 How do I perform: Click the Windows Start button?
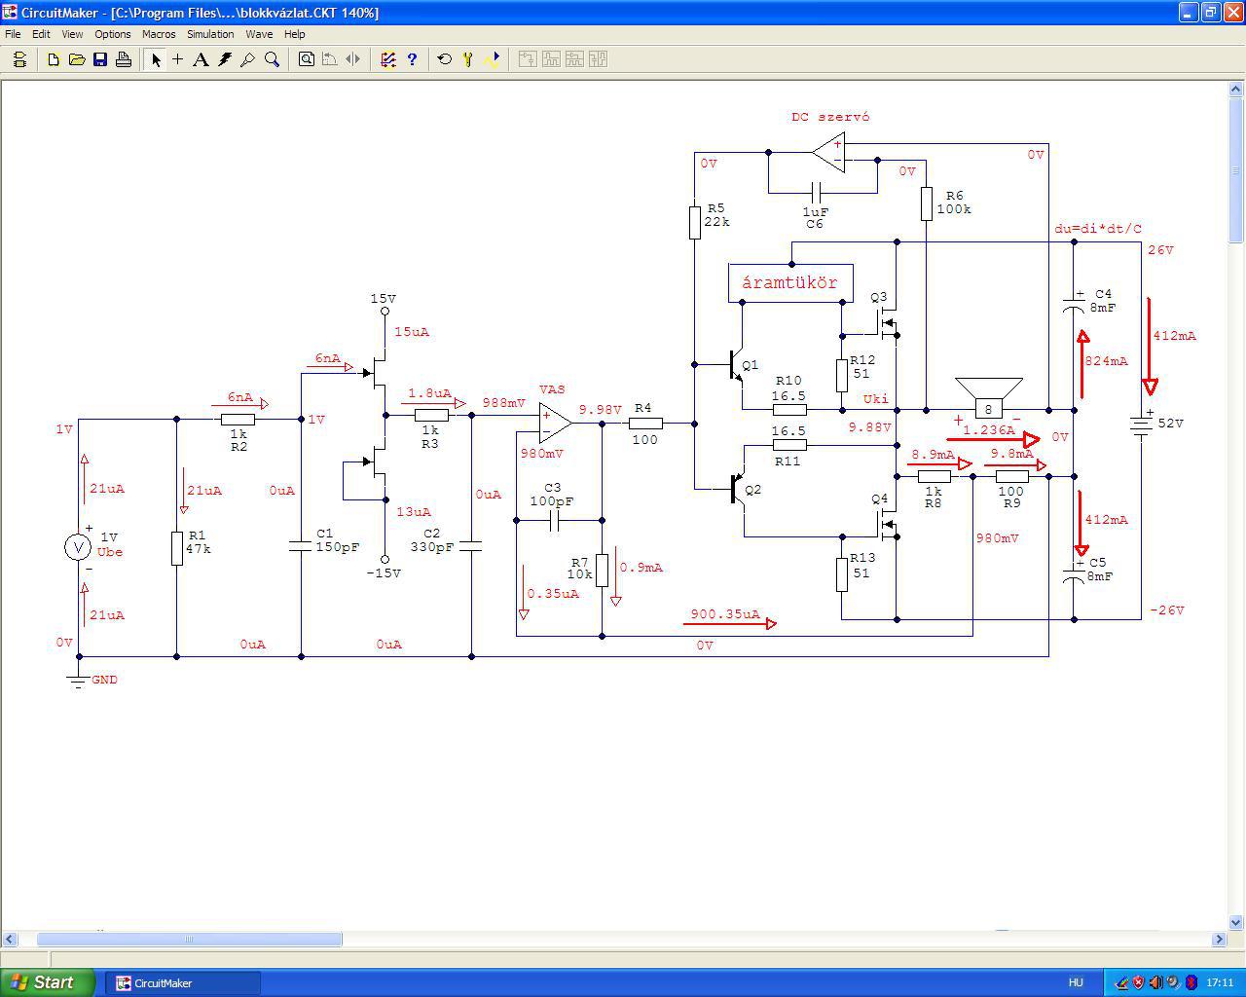(x=47, y=982)
